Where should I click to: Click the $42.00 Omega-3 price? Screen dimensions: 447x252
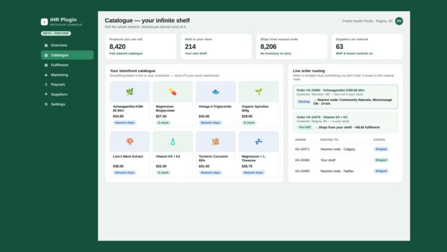tap(204, 116)
